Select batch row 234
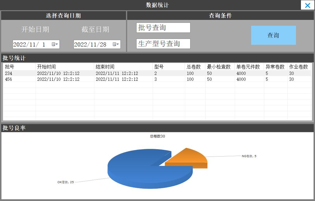The image size is (315, 201). click(157, 73)
